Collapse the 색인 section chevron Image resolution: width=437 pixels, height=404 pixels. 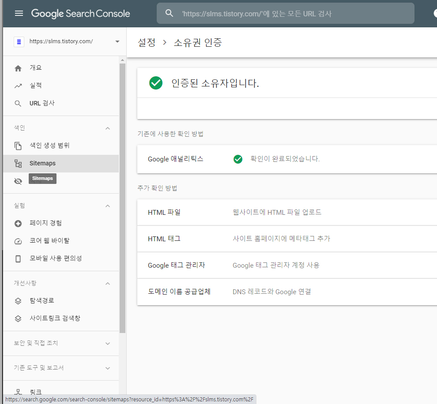[108, 128]
